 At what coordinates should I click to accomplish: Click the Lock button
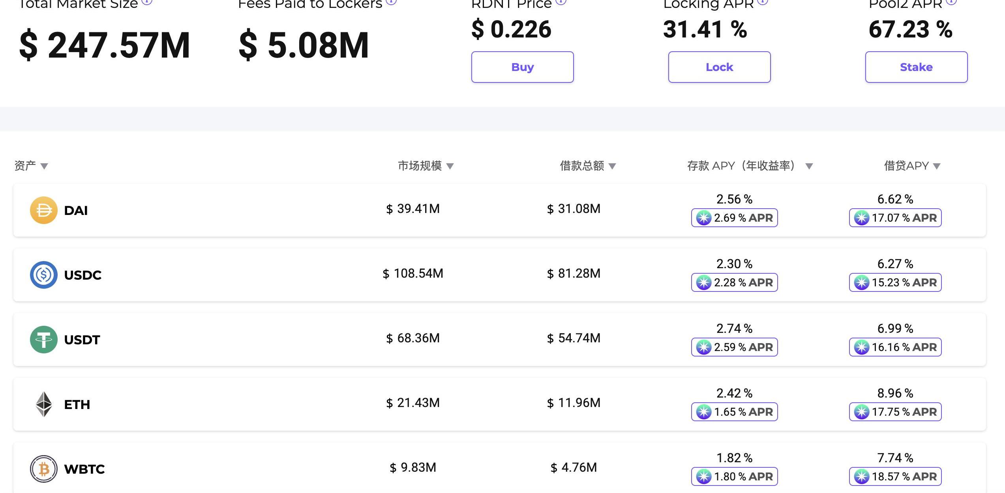(719, 67)
